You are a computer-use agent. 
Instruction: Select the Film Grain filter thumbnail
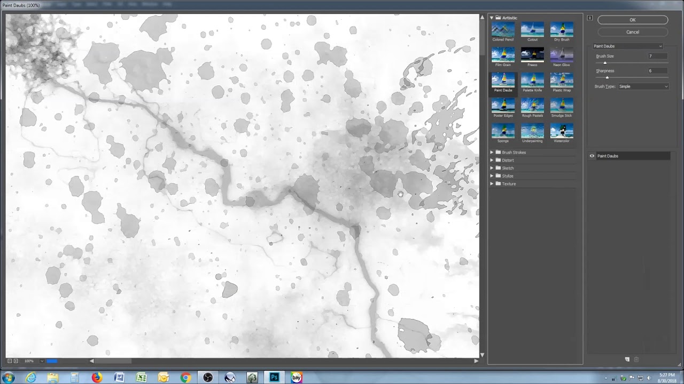(x=503, y=54)
